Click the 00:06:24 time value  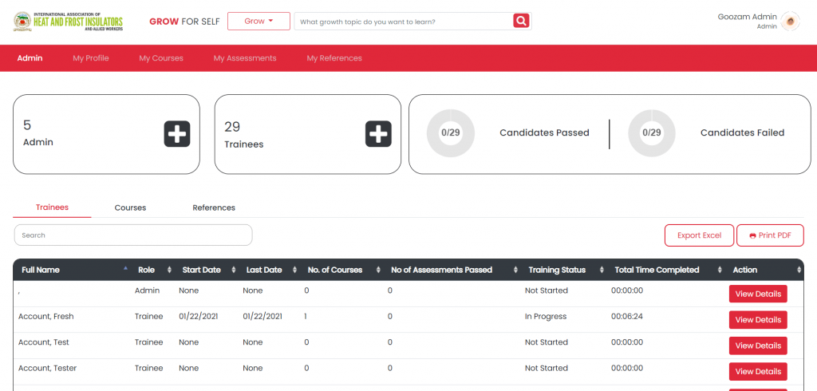(627, 317)
